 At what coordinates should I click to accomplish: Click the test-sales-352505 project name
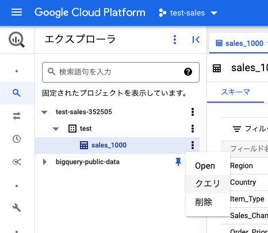point(84,112)
